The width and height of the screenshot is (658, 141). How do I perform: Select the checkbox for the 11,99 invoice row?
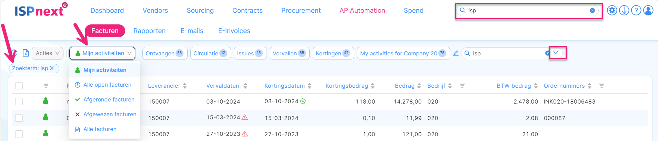pos(19,118)
